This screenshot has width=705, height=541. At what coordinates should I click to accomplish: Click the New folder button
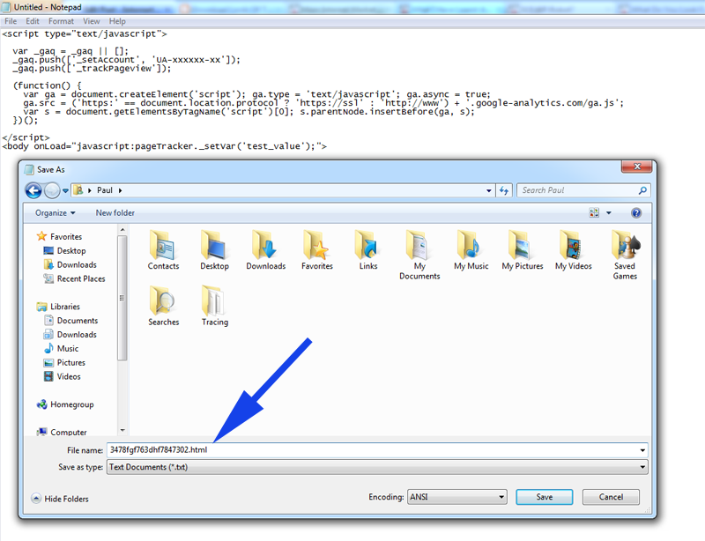(x=115, y=212)
